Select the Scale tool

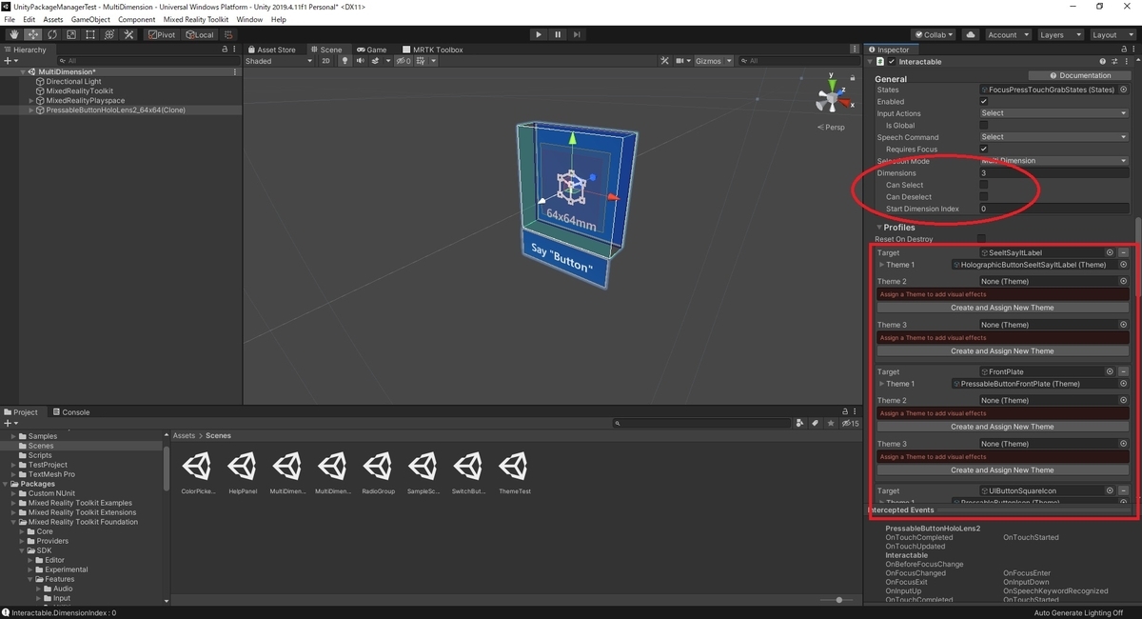[70, 34]
